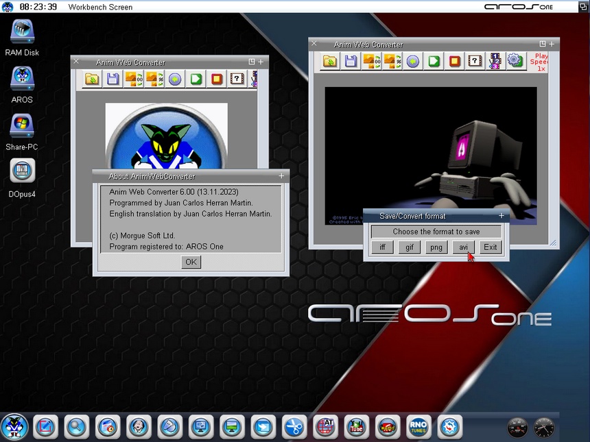Click the film question-mark icon in animation window

tap(475, 61)
